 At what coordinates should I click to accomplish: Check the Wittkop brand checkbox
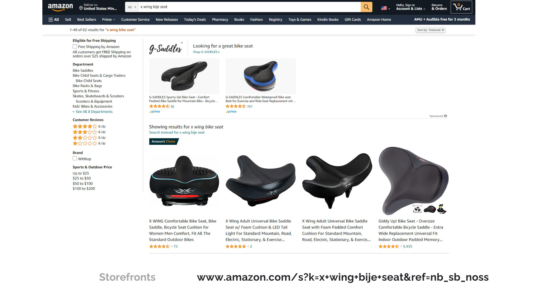point(75,159)
